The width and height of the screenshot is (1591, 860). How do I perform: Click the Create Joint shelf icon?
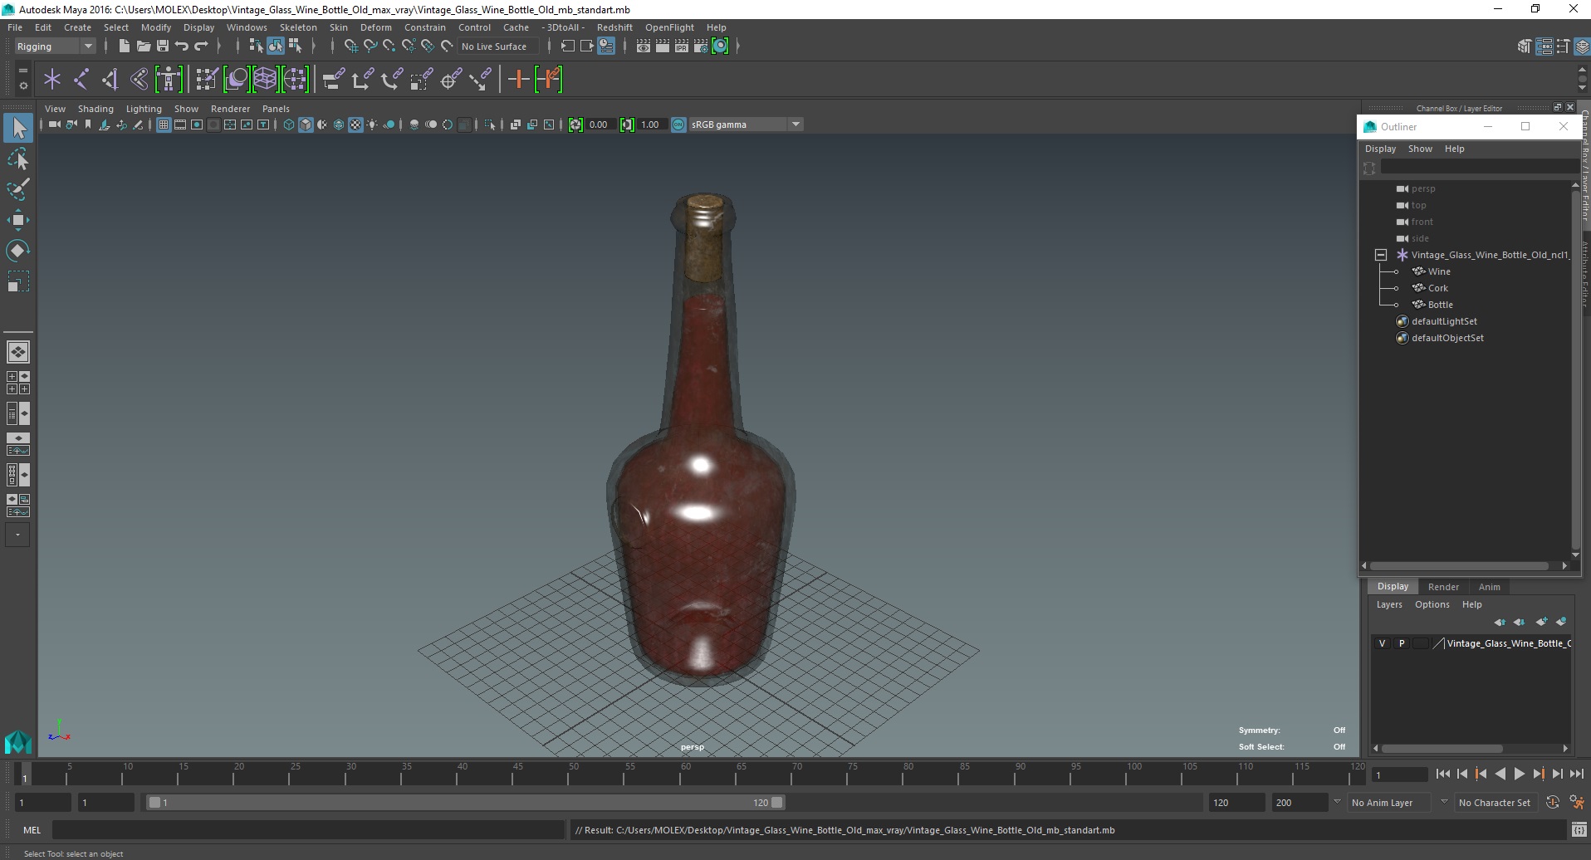[x=81, y=80]
